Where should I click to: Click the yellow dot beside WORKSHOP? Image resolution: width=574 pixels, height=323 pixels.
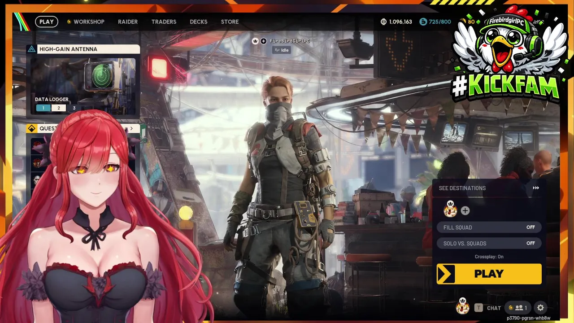pos(69,22)
